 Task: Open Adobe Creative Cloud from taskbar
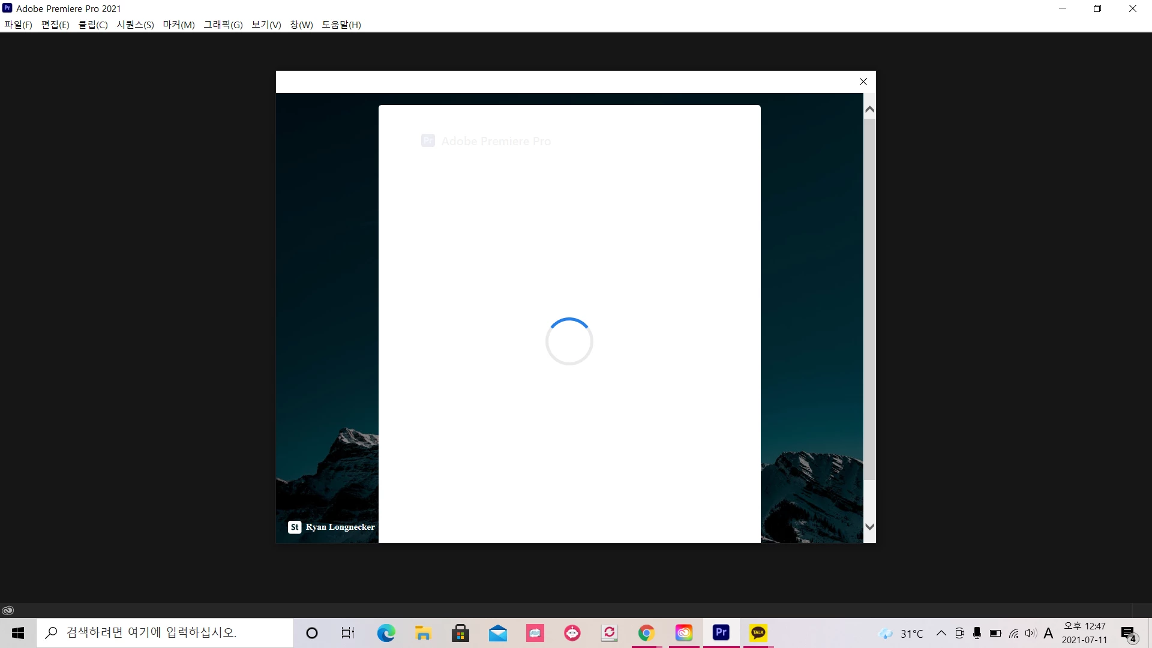click(x=683, y=633)
